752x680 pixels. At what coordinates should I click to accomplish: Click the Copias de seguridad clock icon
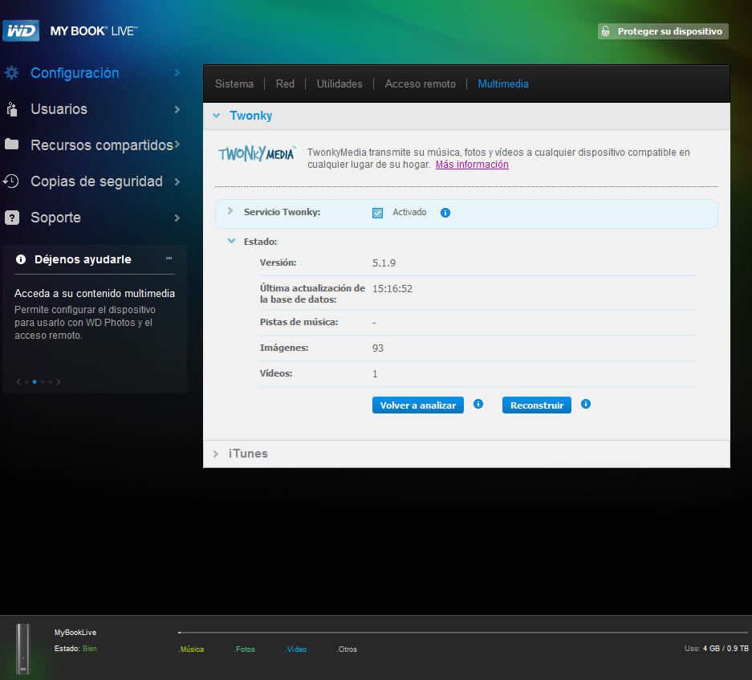point(11,181)
